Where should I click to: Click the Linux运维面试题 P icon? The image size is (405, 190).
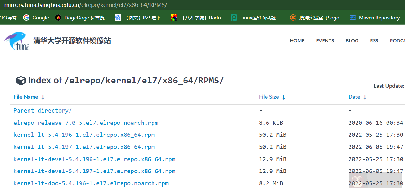234,18
